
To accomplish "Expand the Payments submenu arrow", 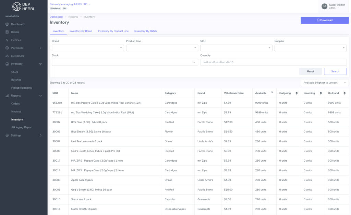I will tap(40, 48).
